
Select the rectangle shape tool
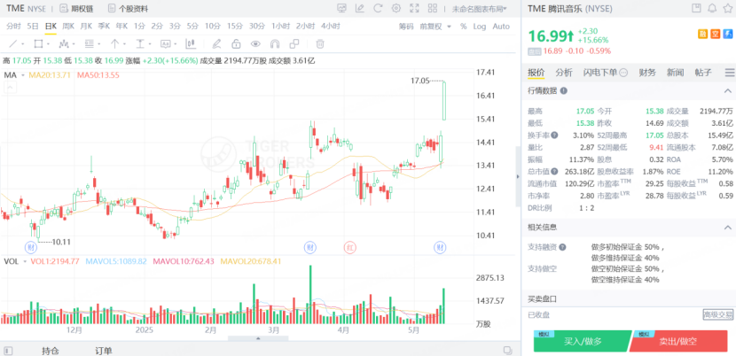38,44
